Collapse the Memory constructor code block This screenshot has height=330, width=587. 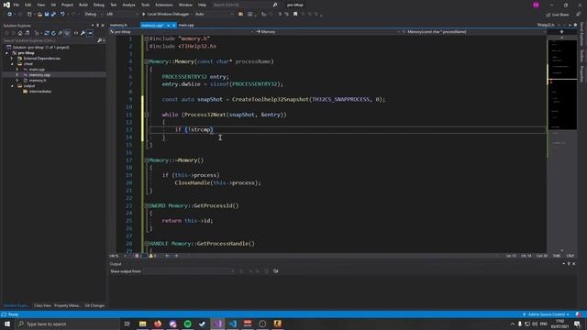coord(147,61)
